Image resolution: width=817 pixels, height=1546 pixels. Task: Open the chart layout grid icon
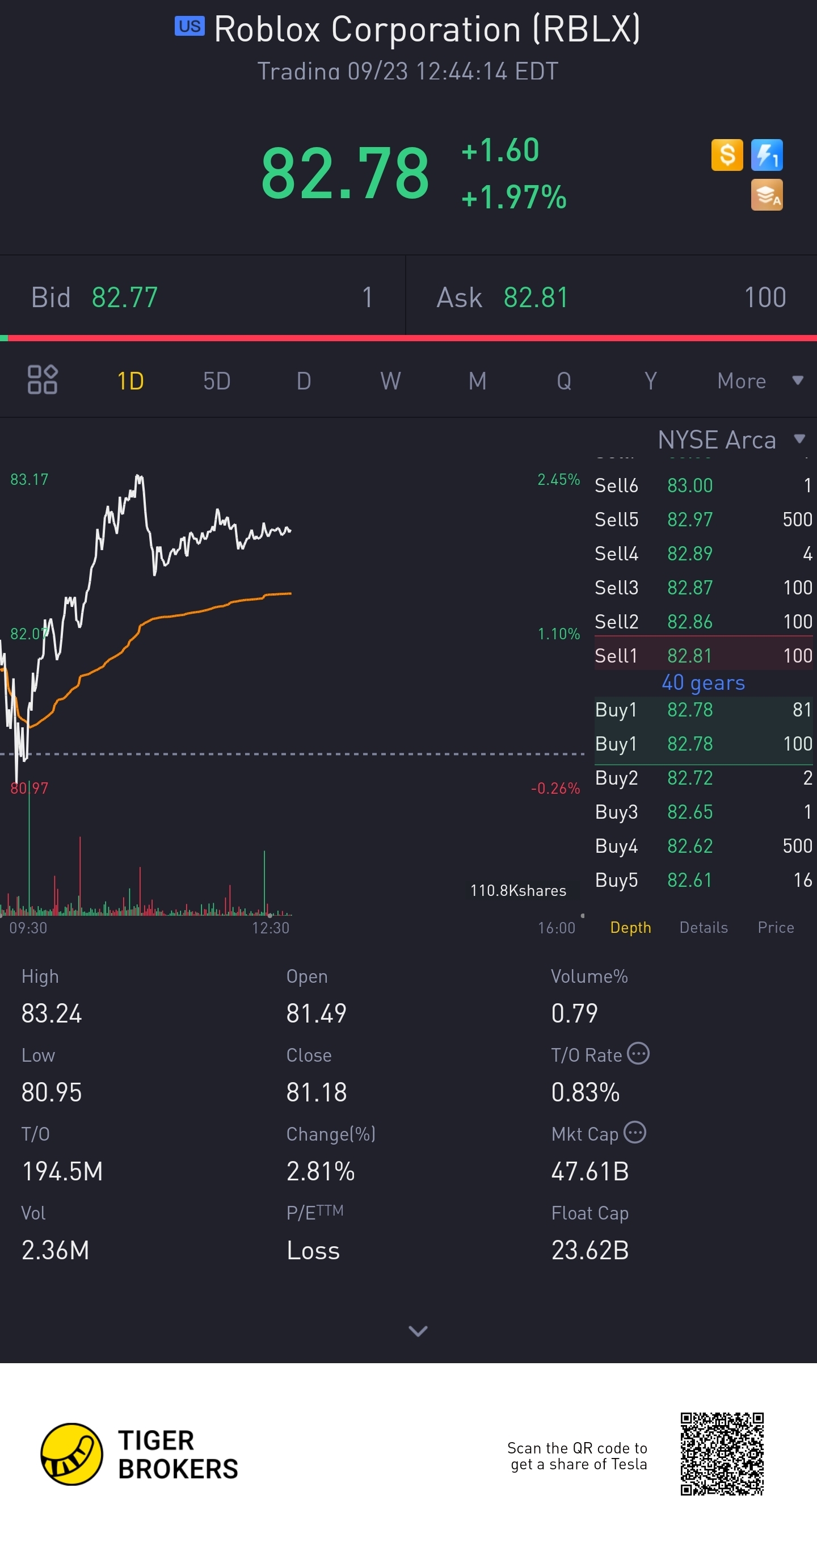coord(43,379)
